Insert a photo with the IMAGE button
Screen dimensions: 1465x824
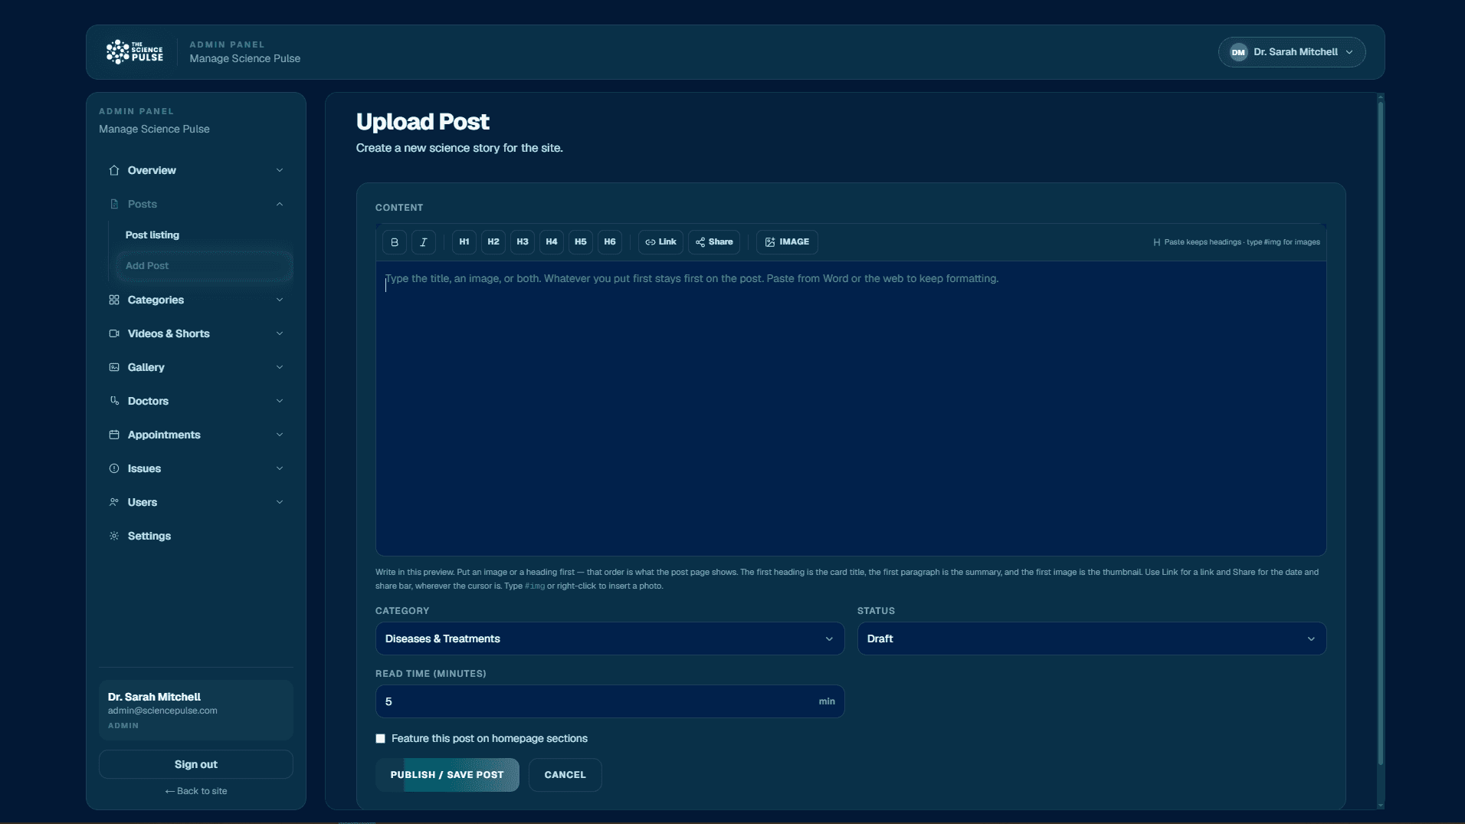pos(787,242)
